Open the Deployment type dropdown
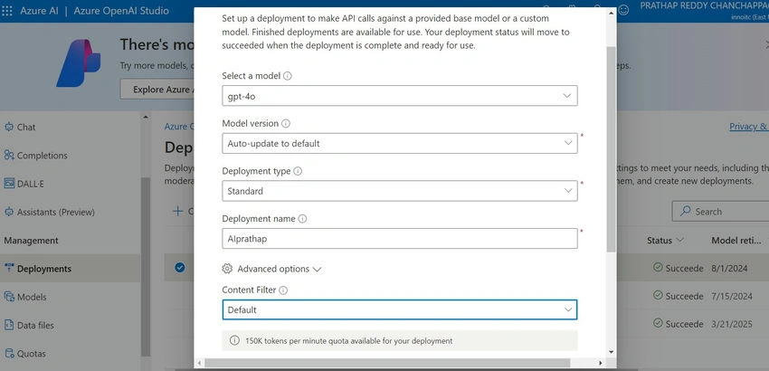Screen dimensions: 769x371 [x=399, y=191]
